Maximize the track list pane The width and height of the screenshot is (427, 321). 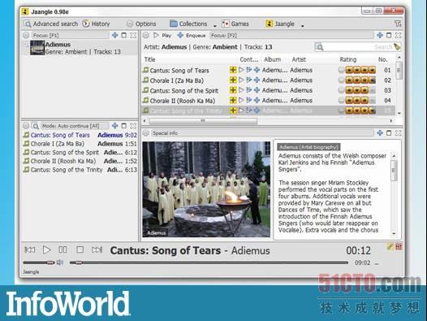tap(389, 35)
